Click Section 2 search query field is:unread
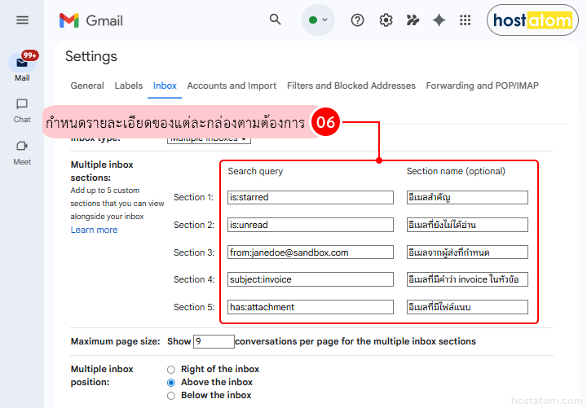Screen dimensions: 587x408 tap(311, 225)
